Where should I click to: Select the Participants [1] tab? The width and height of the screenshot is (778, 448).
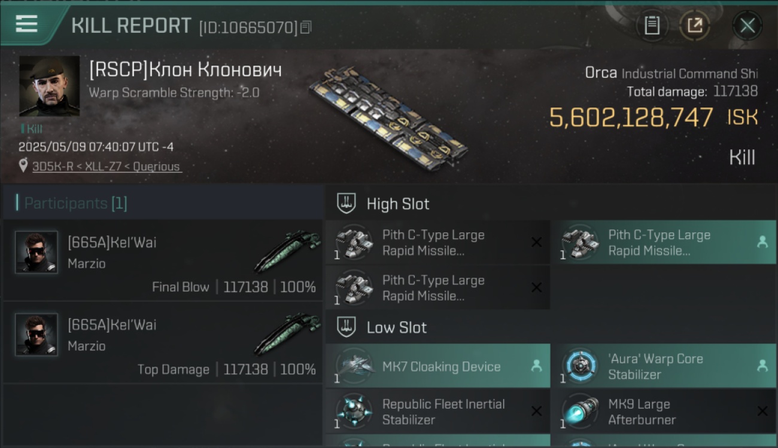75,203
